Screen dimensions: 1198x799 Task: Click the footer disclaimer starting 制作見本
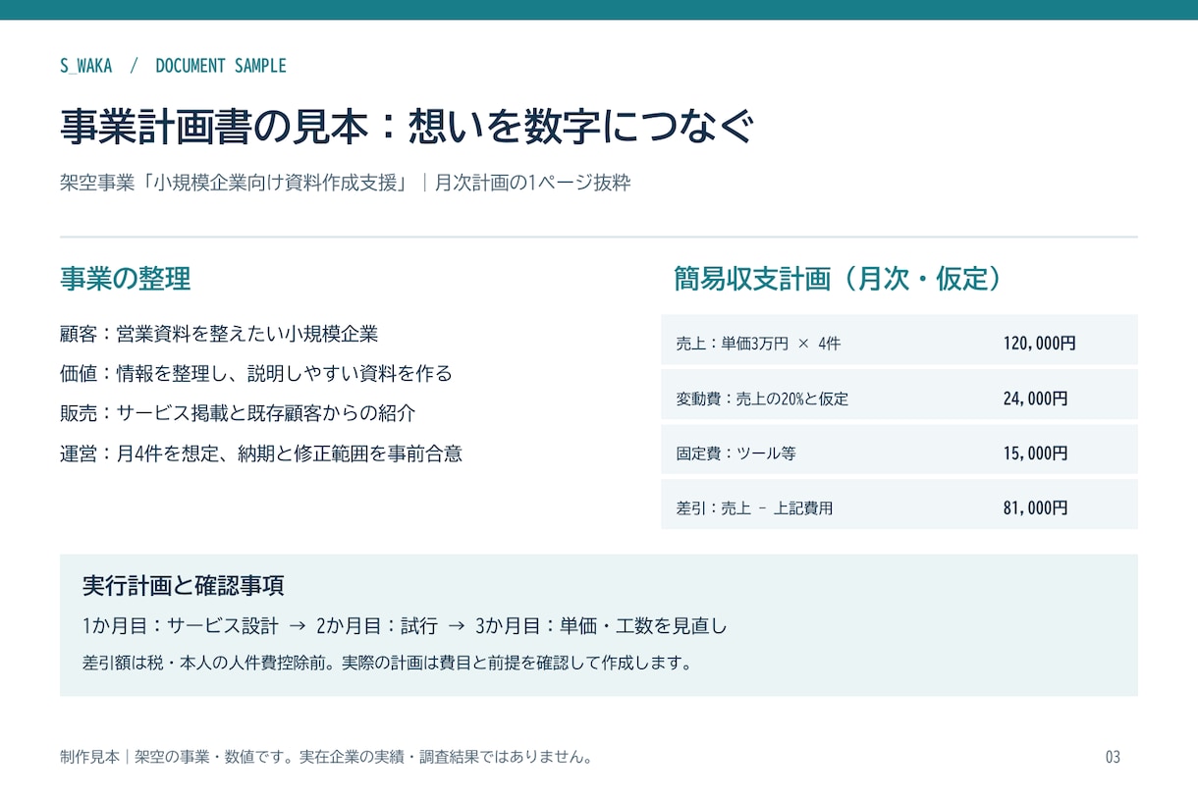(x=326, y=757)
